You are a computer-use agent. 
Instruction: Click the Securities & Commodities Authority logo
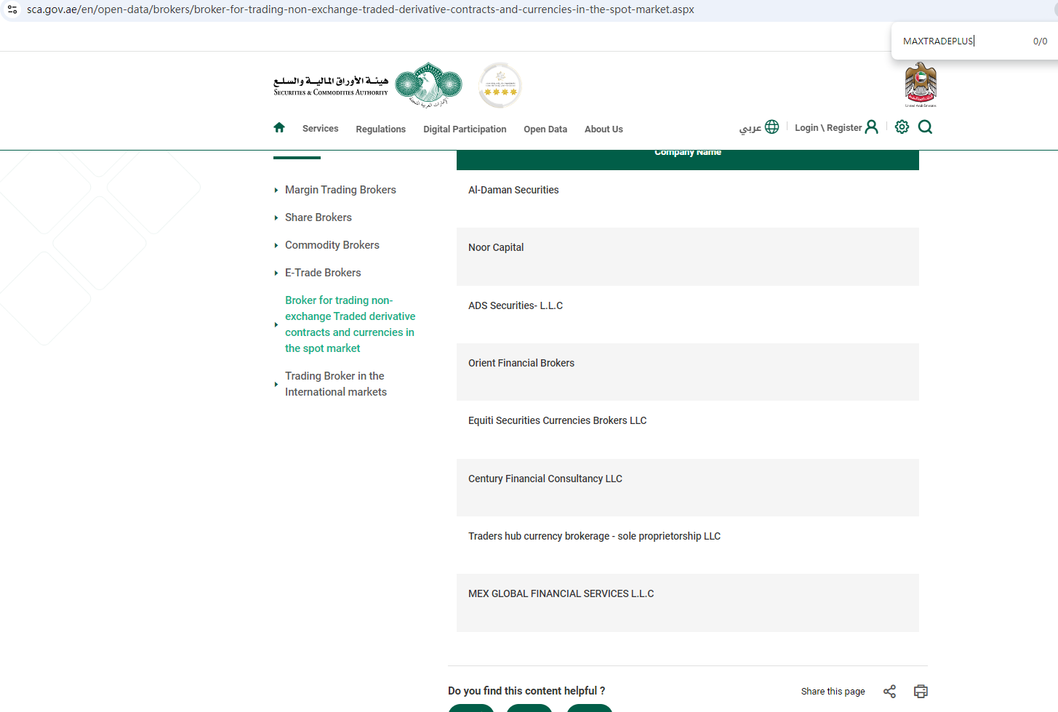pos(368,85)
